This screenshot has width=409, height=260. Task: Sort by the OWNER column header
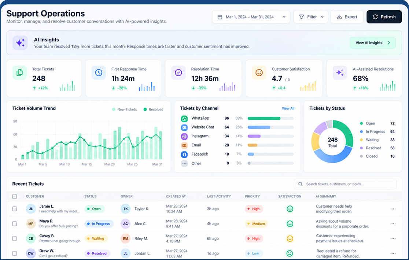pyautogui.click(x=126, y=196)
